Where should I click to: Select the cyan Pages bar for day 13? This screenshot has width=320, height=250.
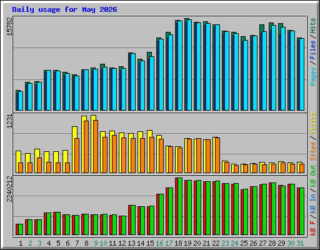(133, 82)
